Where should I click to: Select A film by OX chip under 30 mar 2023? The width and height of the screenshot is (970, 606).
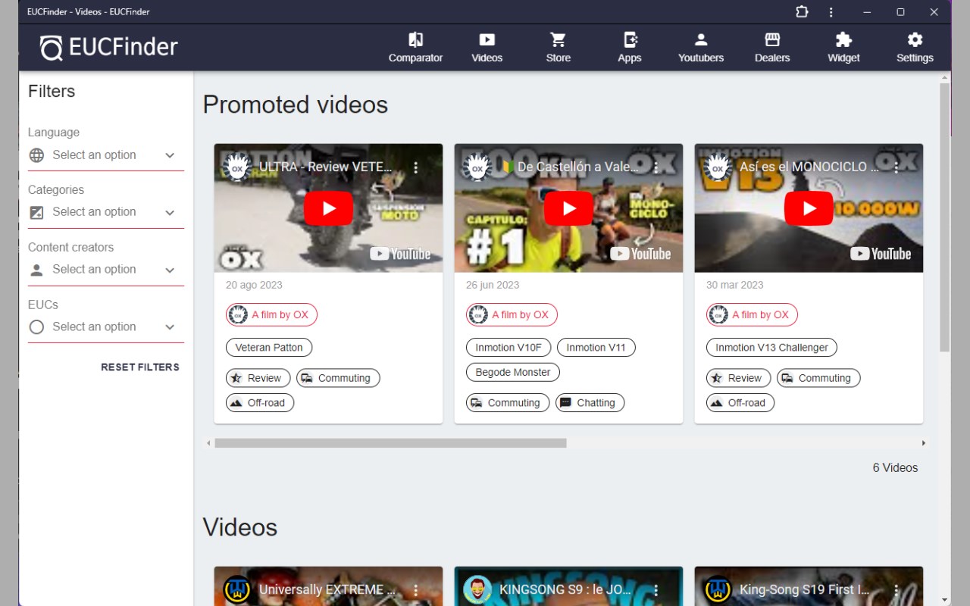(752, 315)
